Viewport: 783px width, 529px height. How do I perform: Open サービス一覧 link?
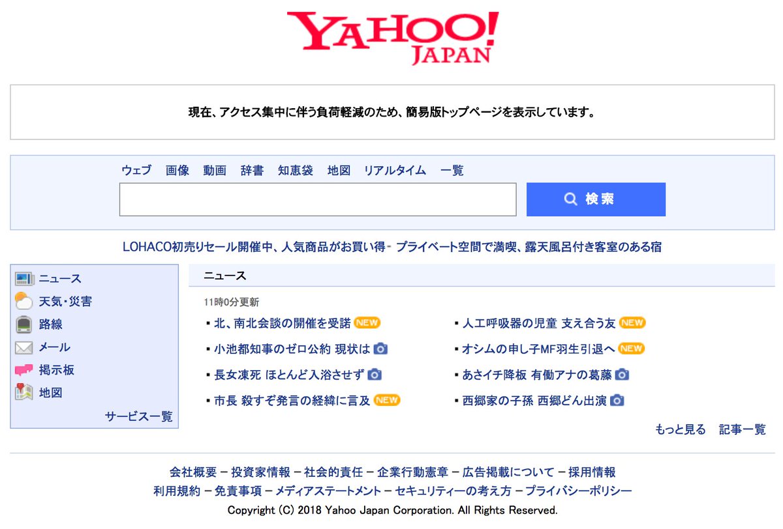(139, 416)
